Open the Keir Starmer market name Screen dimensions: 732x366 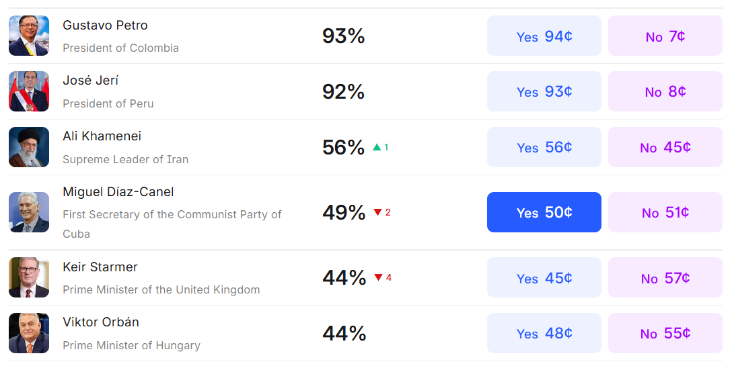(x=100, y=267)
